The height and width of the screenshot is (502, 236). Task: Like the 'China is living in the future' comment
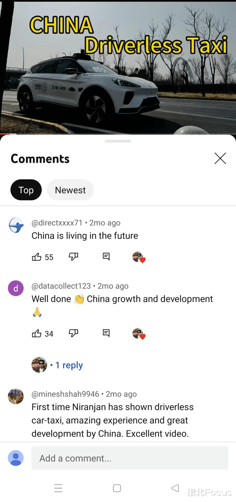pyautogui.click(x=37, y=257)
